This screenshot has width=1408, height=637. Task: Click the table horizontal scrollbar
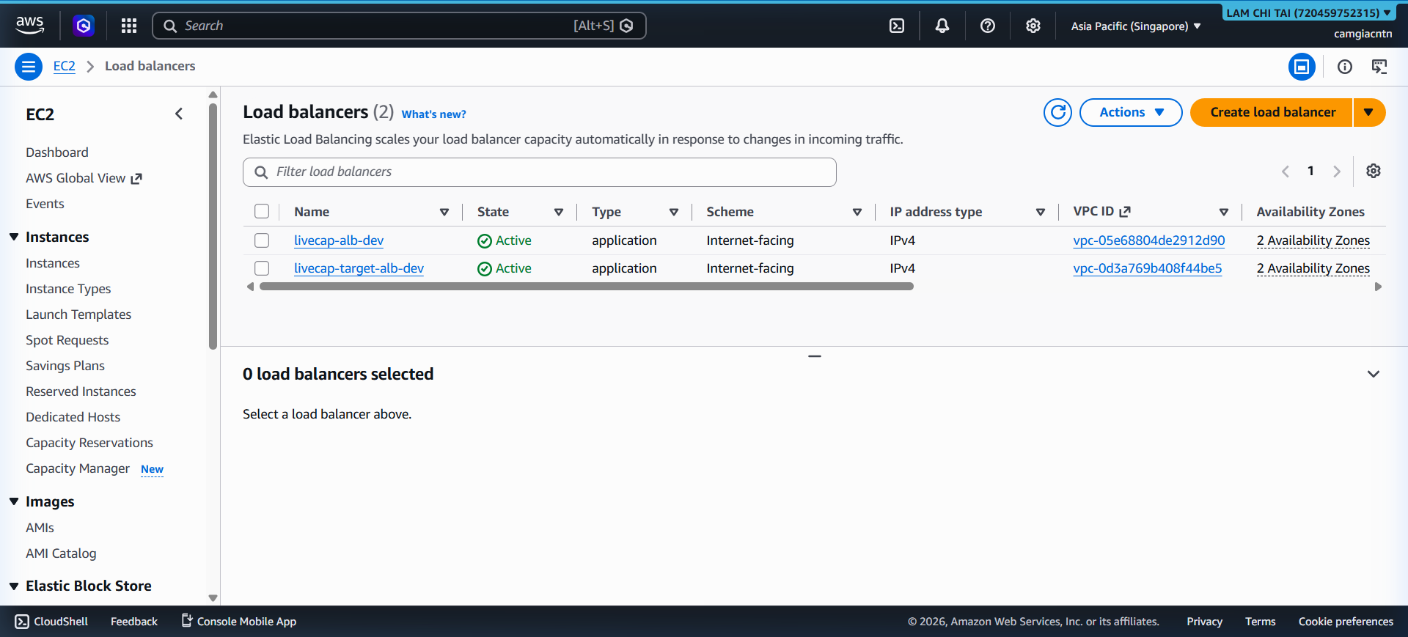[587, 287]
